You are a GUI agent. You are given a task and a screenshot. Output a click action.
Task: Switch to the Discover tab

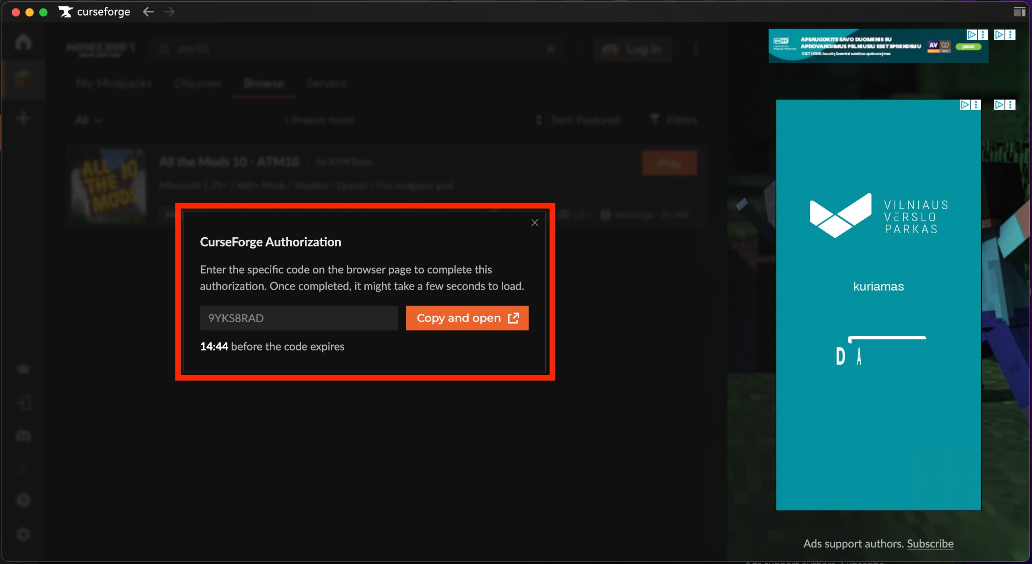click(x=198, y=83)
